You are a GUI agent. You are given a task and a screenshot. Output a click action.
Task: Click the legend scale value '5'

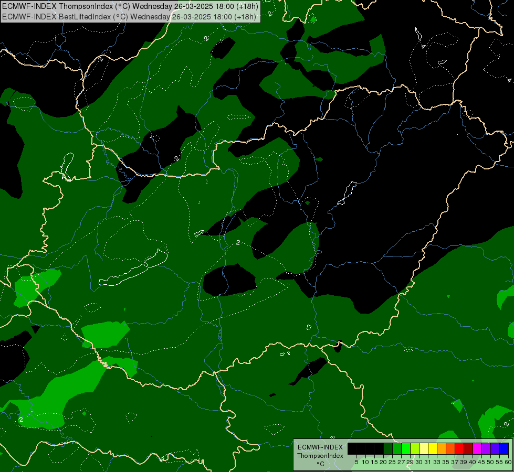pyautogui.click(x=356, y=462)
